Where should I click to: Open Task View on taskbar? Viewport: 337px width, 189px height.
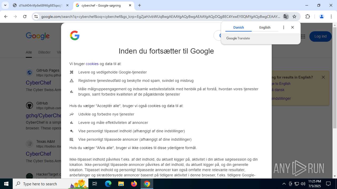95,184
